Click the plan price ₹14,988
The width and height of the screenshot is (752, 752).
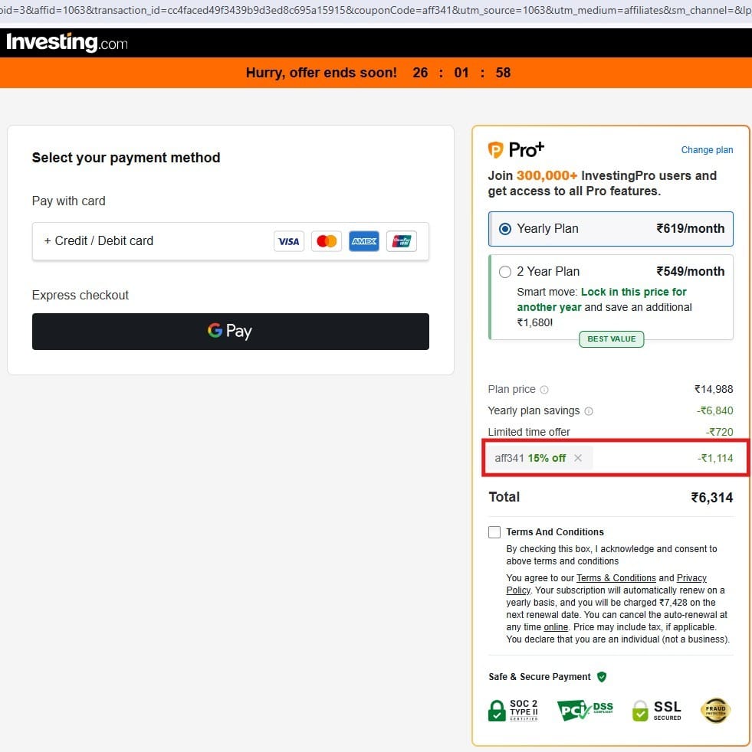714,390
